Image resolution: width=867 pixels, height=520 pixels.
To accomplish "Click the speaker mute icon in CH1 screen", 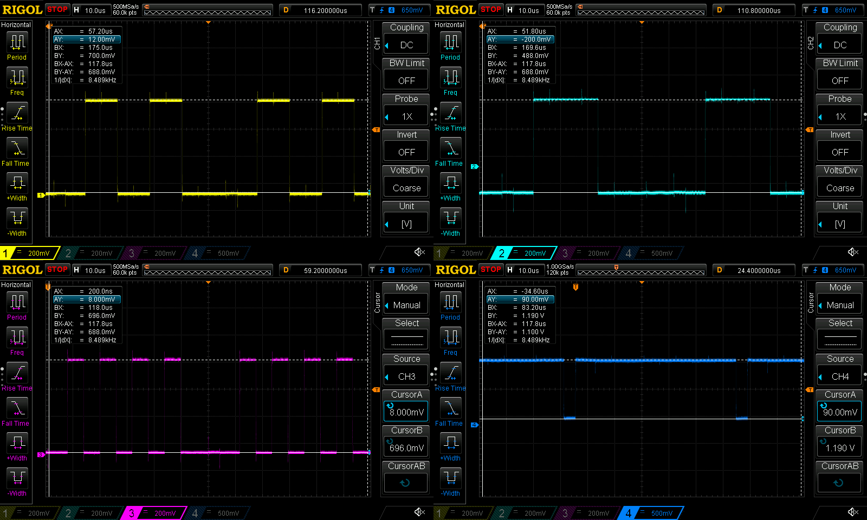I will [x=419, y=252].
